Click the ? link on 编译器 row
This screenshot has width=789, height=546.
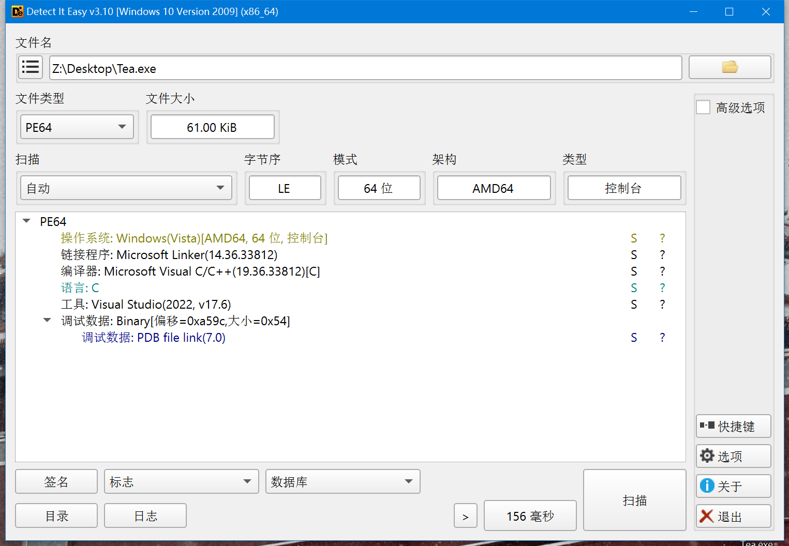pos(662,271)
